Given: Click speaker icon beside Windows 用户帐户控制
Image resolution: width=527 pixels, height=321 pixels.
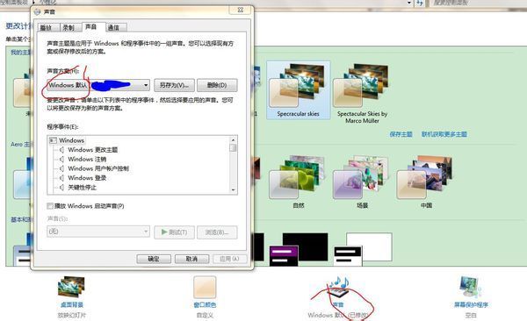Looking at the screenshot, I should (x=61, y=168).
